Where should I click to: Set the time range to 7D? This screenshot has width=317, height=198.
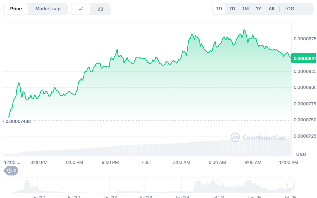pyautogui.click(x=232, y=9)
